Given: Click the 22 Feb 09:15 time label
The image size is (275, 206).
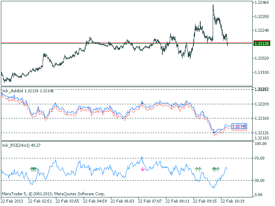Looking at the screenshot, I should pos(205,201).
